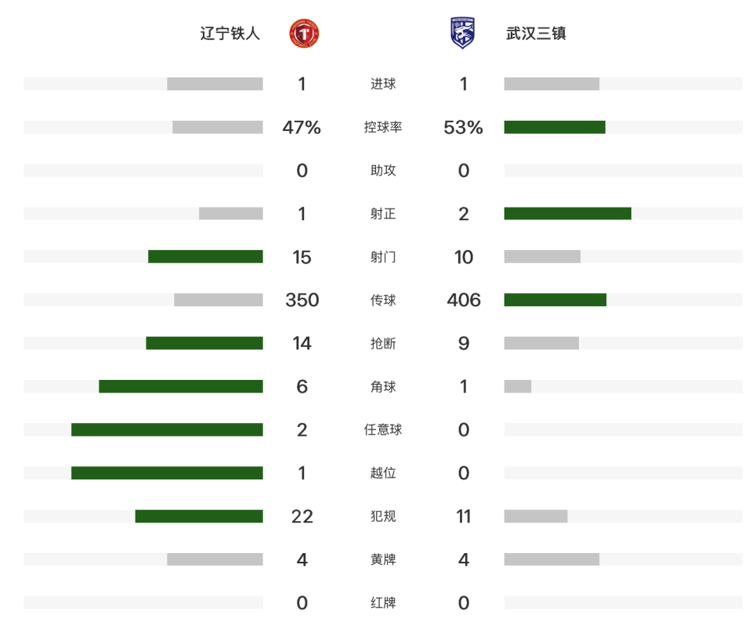The height and width of the screenshot is (644, 752).
Task: Click the green 角球 bar showing 6
Action: coord(181,386)
